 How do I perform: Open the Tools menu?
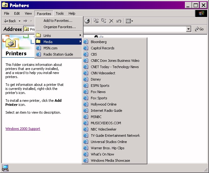(59, 13)
